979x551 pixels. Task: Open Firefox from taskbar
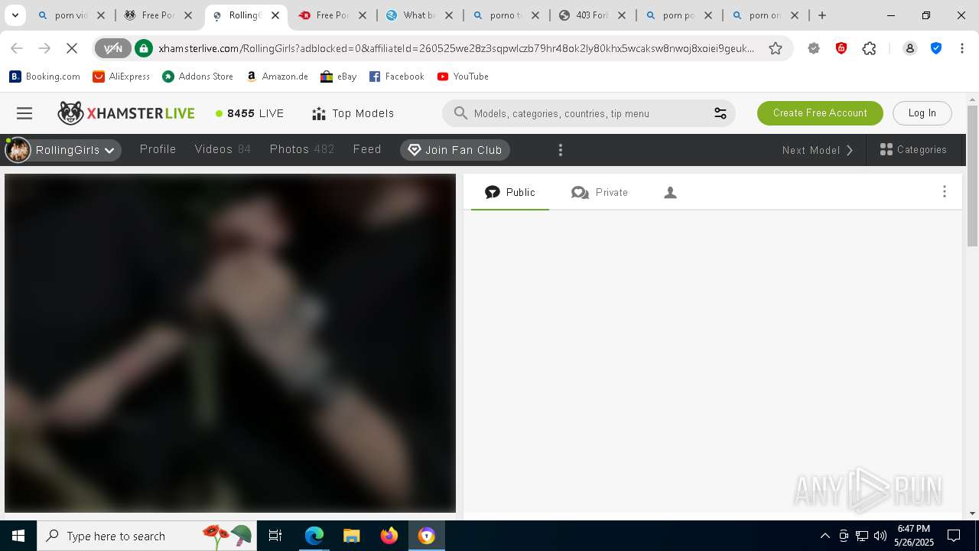pos(389,536)
